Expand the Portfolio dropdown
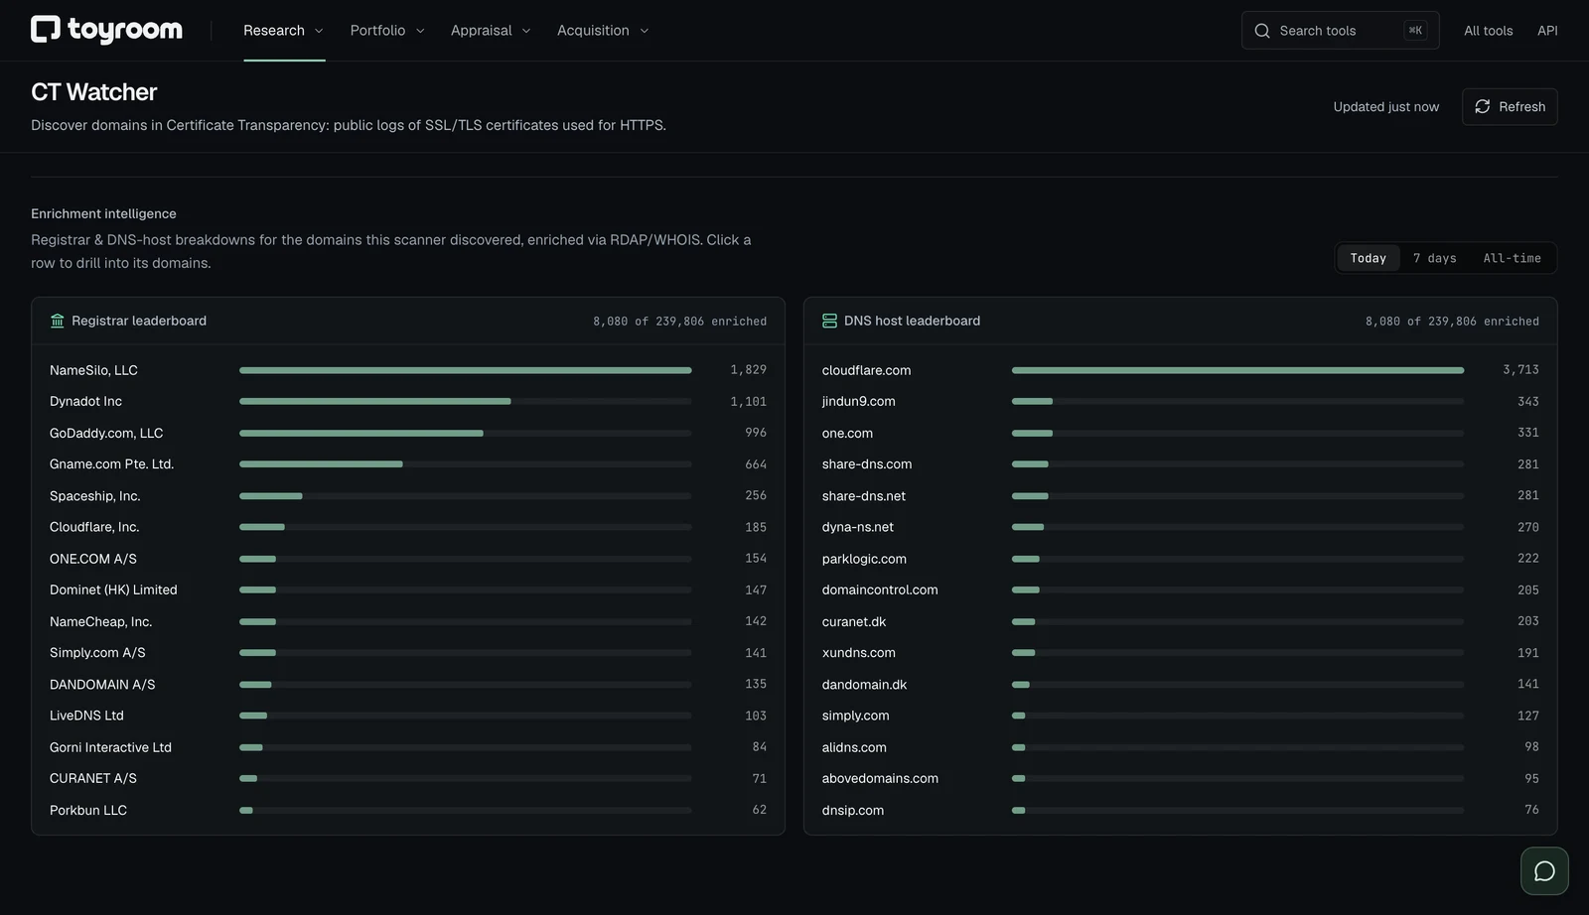Screen dimensions: 1589x915 pyautogui.click(x=387, y=31)
